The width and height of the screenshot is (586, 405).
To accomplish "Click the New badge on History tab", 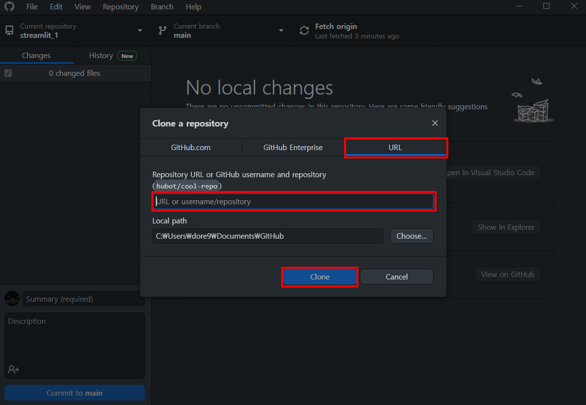I will (x=127, y=56).
